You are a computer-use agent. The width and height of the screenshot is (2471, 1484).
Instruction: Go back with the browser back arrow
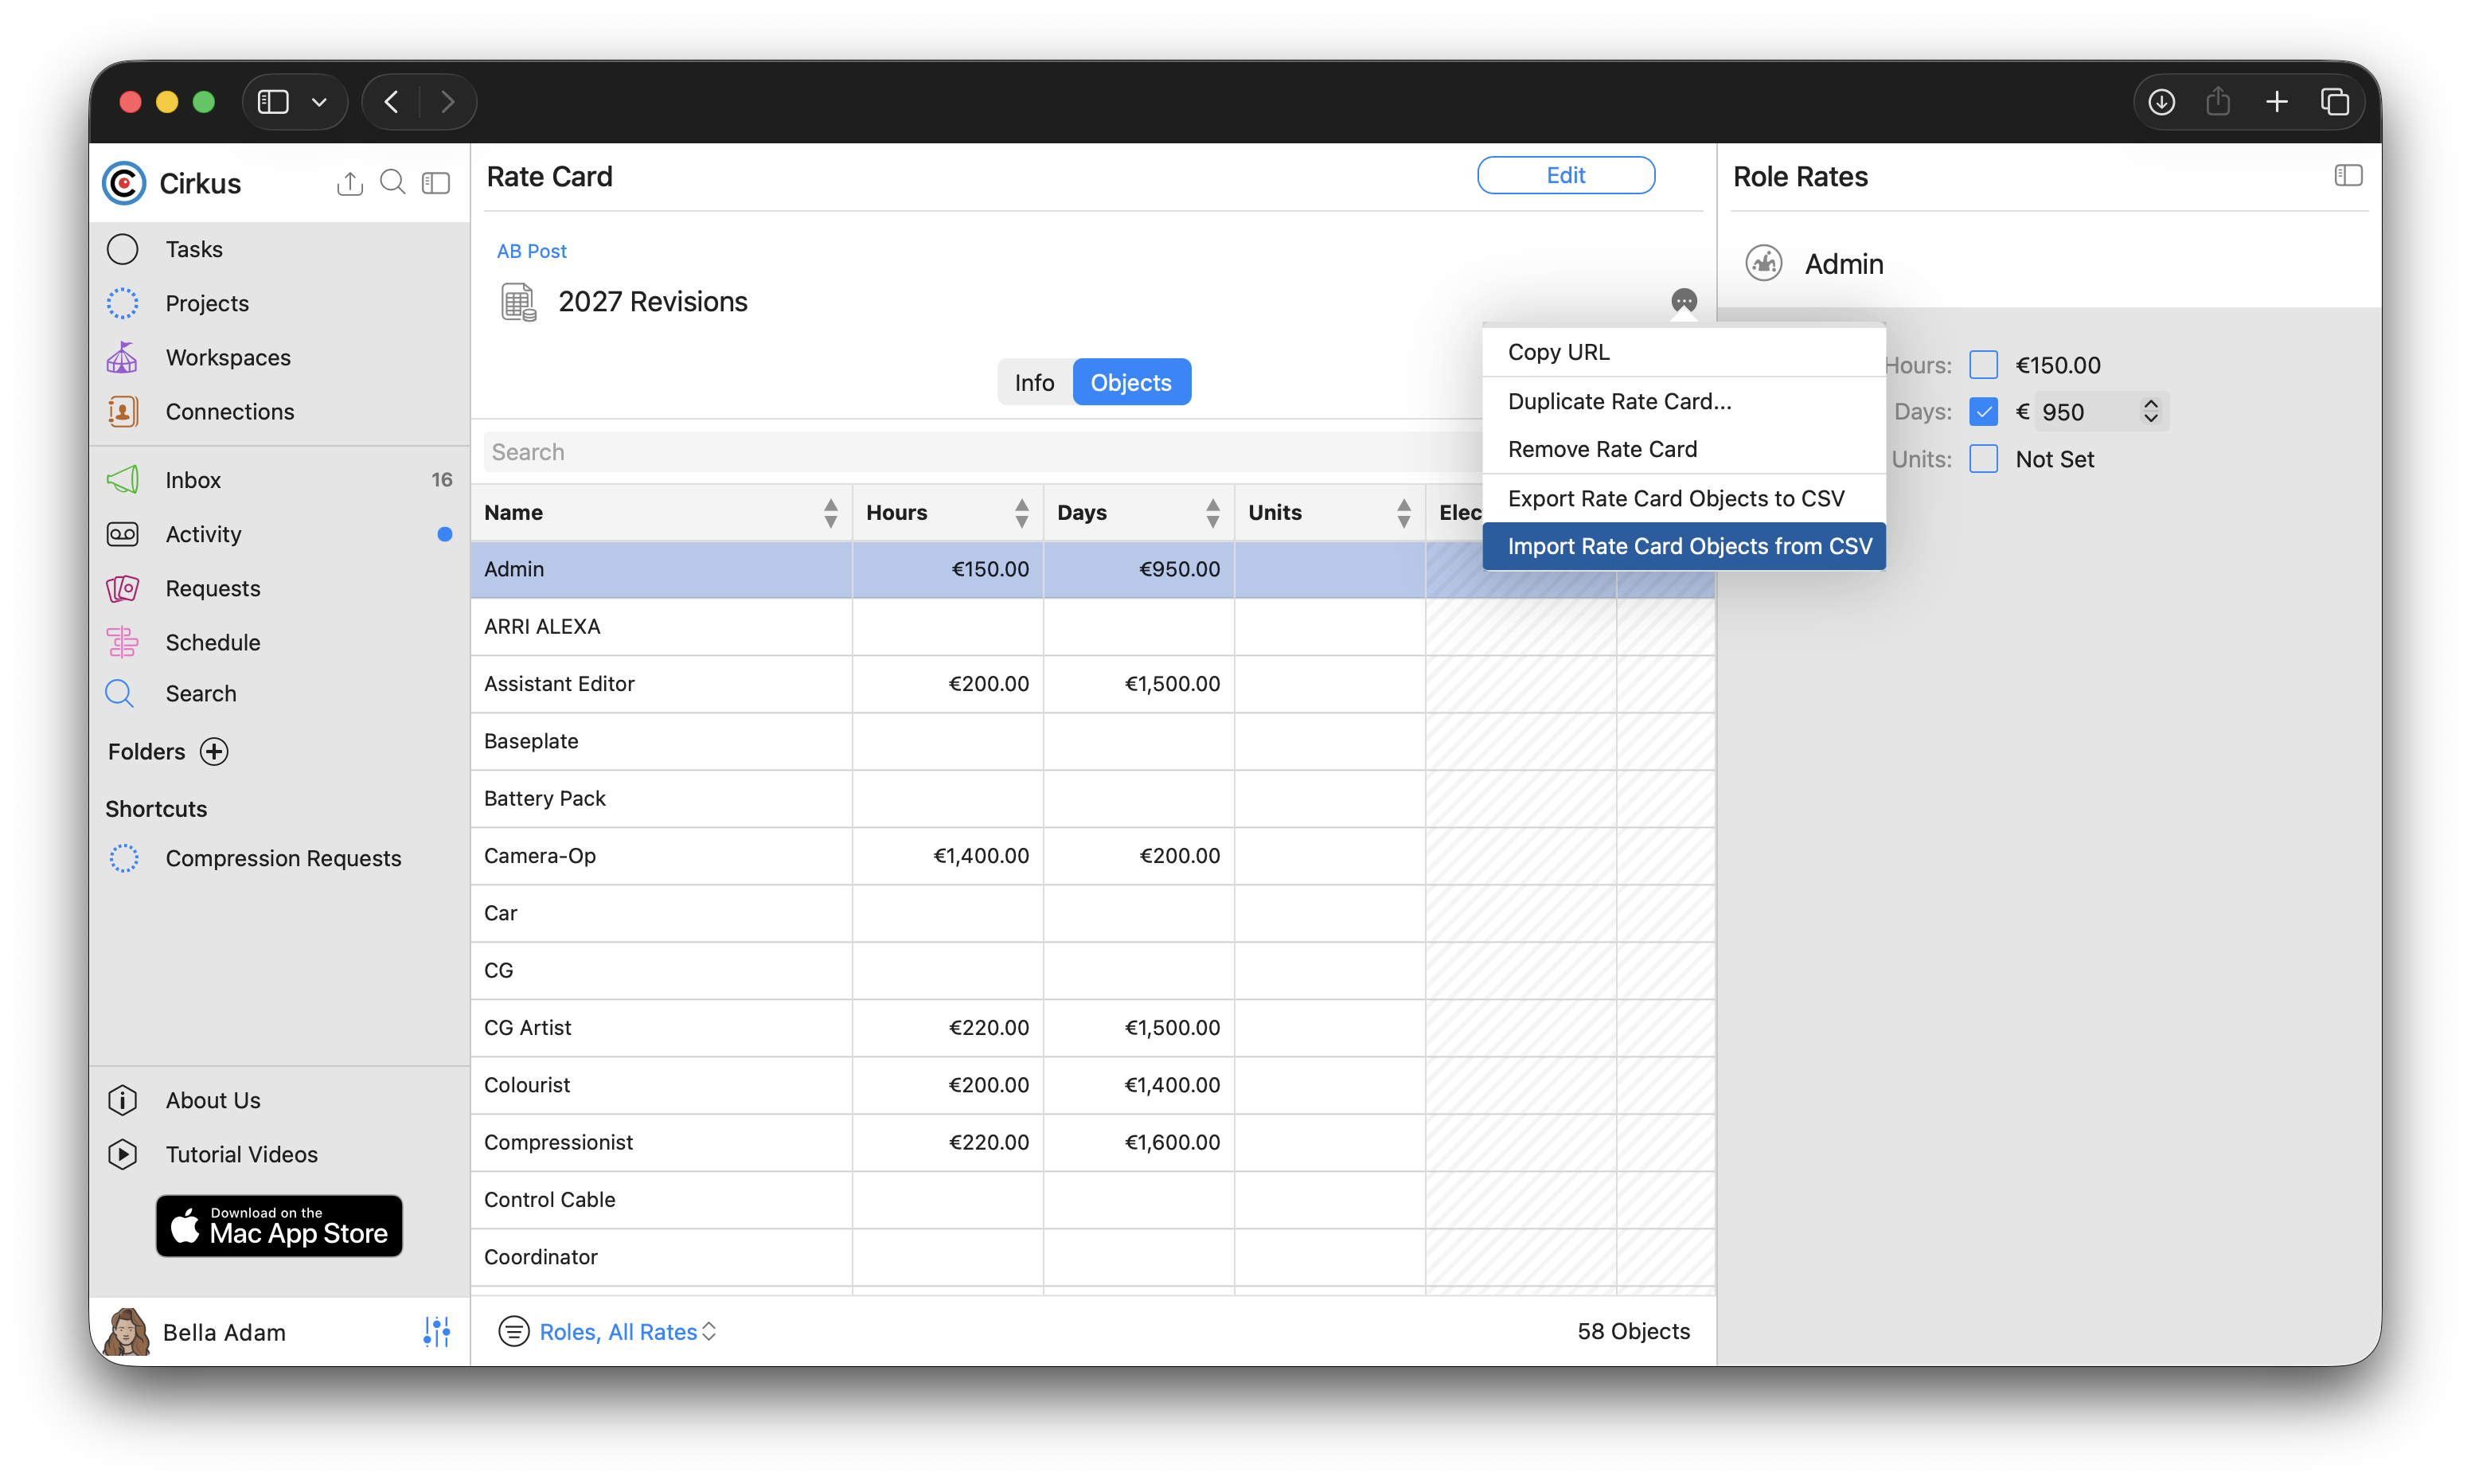(x=392, y=102)
